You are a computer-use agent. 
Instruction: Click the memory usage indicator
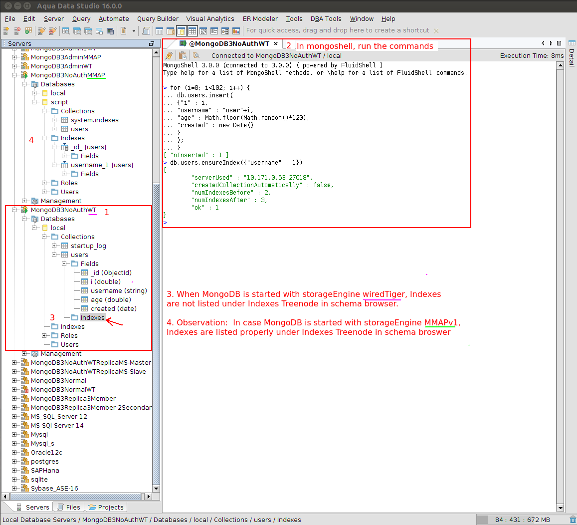click(522, 520)
